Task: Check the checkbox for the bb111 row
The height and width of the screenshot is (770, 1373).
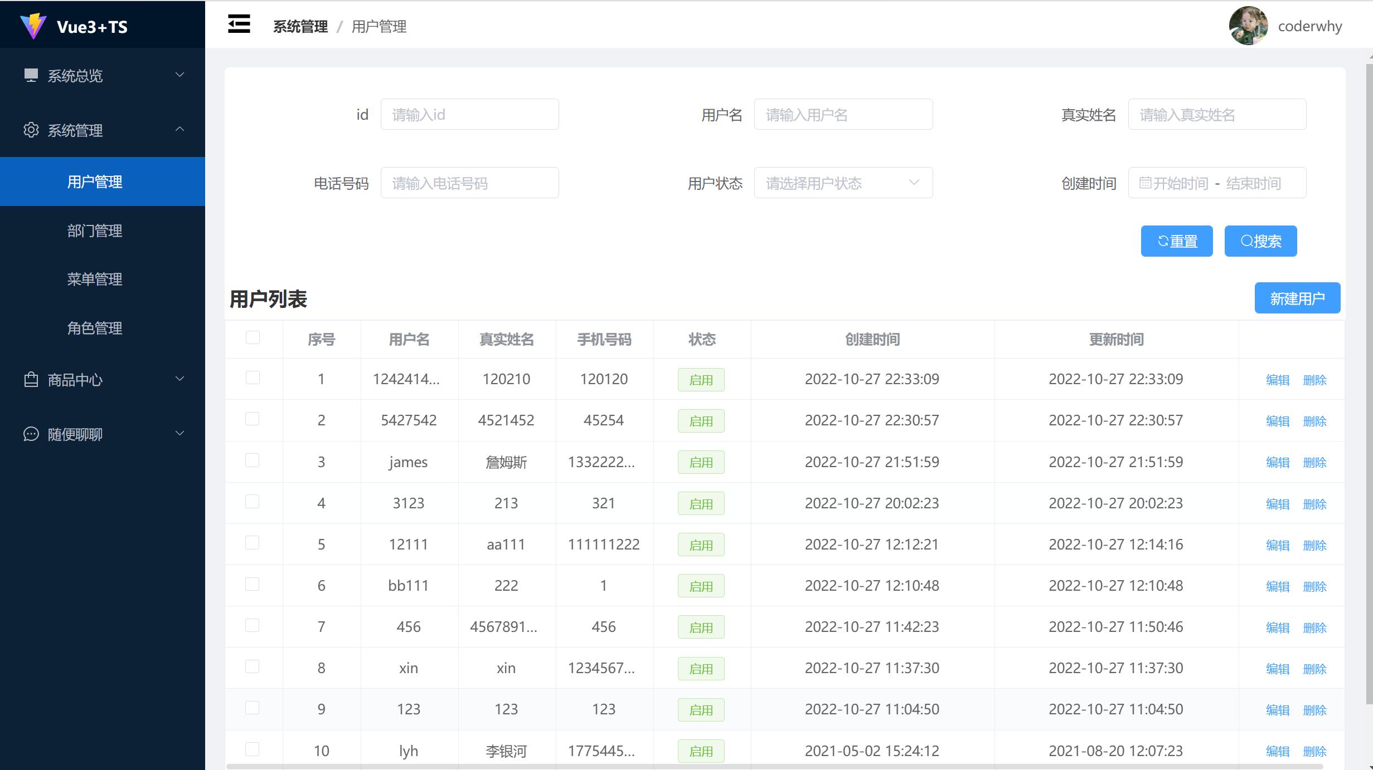Action: (253, 584)
